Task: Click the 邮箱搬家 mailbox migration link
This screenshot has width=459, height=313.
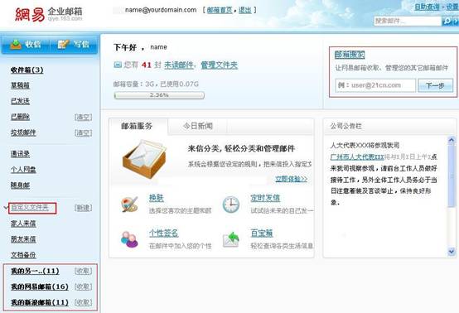Action: pyautogui.click(x=350, y=55)
